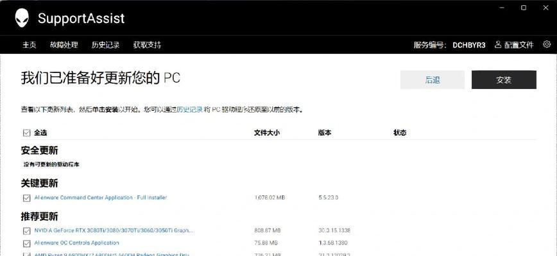
Task: Click the 版本 column header
Action: coord(325,132)
